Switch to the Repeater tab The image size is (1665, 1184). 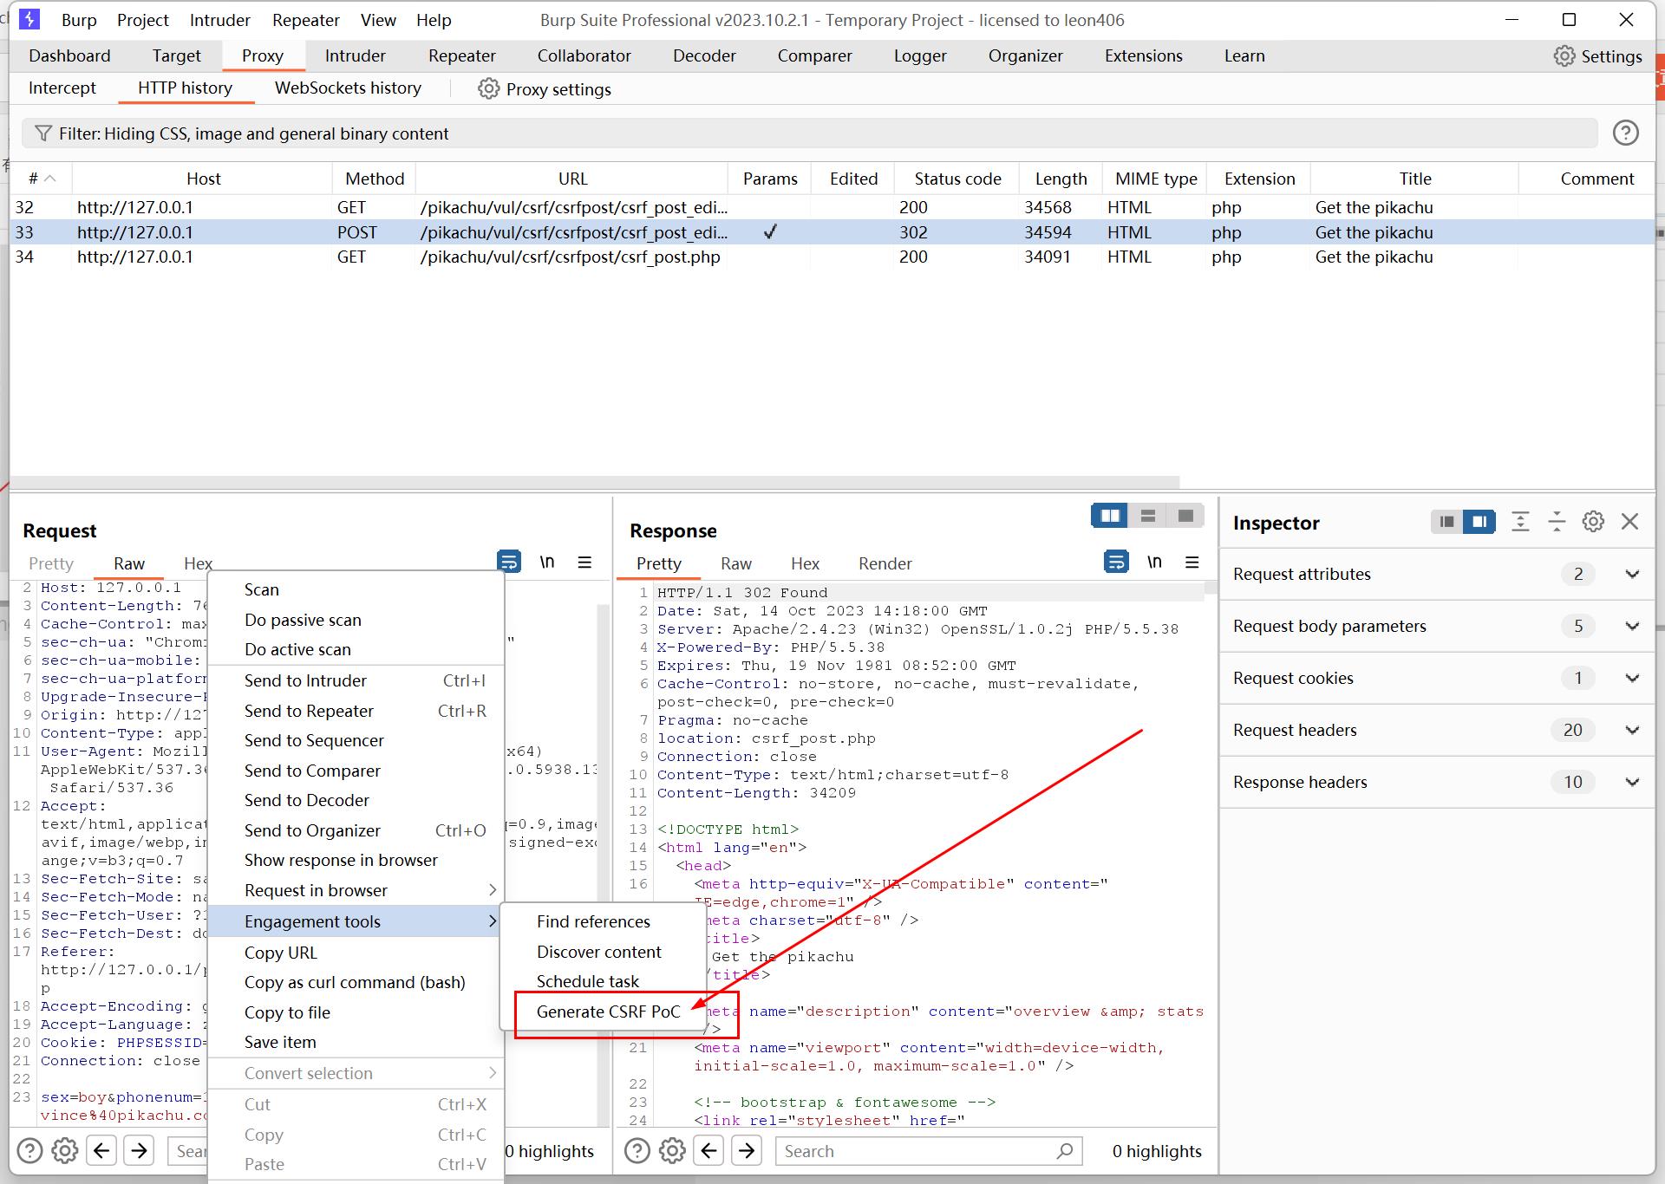tap(461, 55)
